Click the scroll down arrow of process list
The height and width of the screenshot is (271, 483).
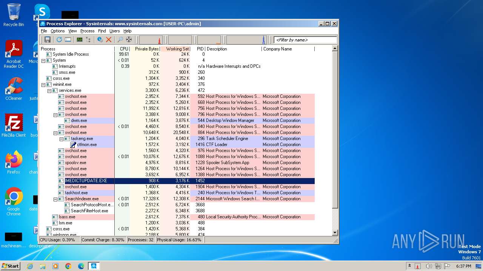point(335,233)
